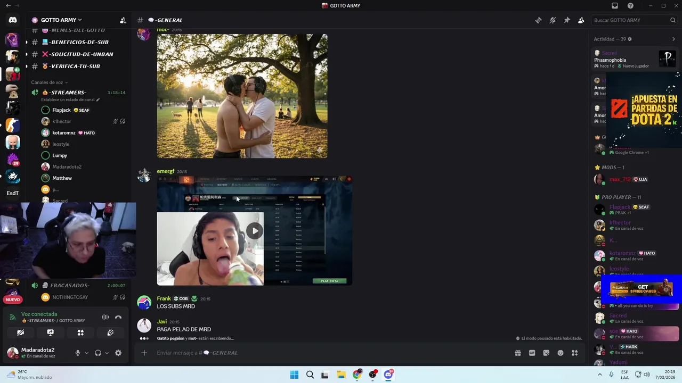Edit 'Establece un estado de canal' status
The height and width of the screenshot is (383, 682).
coord(70,99)
